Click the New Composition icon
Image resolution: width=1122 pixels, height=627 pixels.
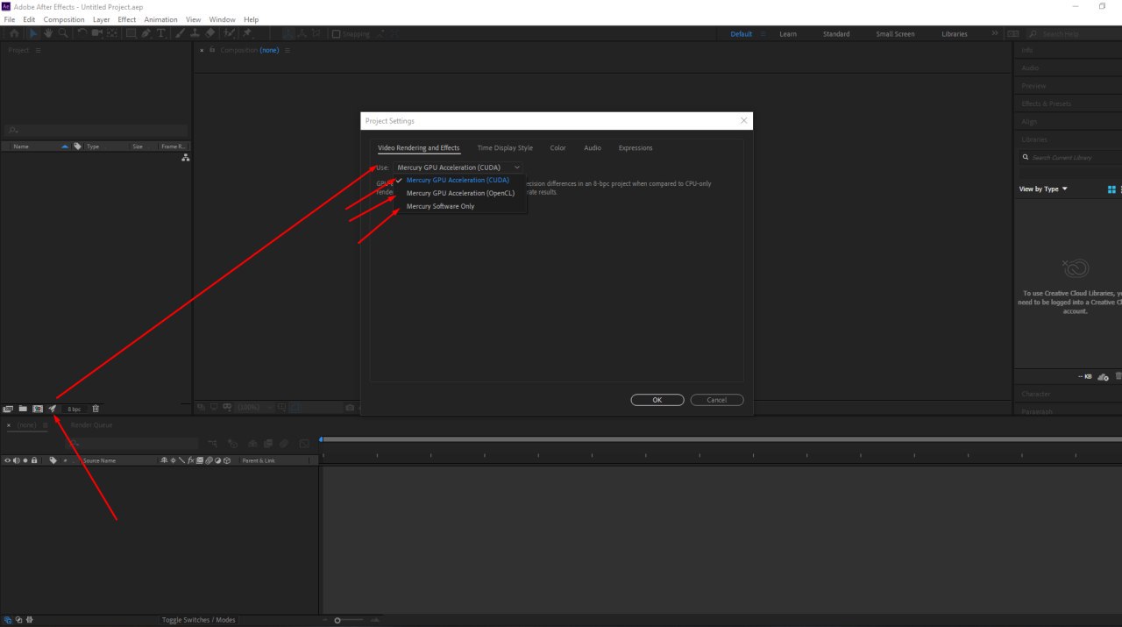tap(38, 409)
